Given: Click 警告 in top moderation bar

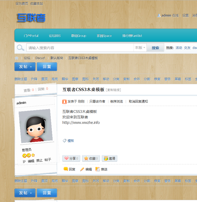Looking at the screenshot, I should click(x=168, y=79).
